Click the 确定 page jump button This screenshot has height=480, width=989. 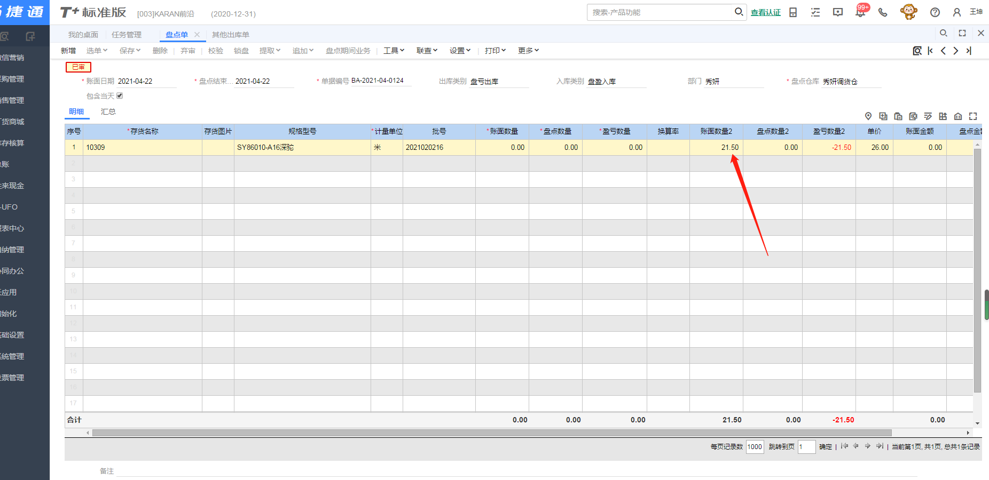point(826,447)
